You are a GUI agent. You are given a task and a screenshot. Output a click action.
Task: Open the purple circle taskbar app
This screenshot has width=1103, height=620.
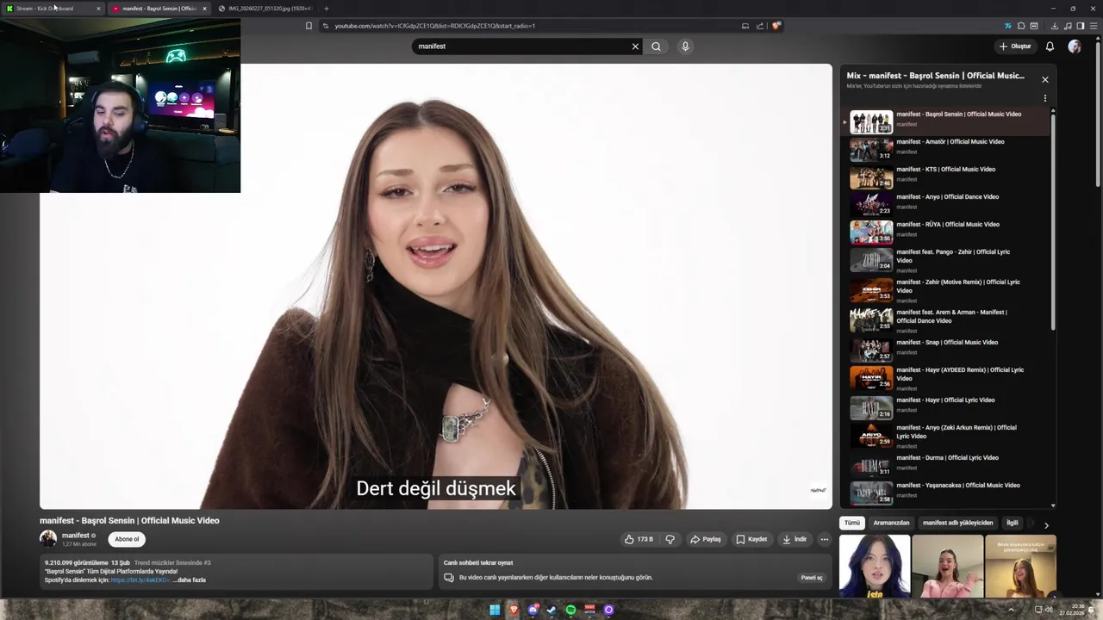[608, 610]
